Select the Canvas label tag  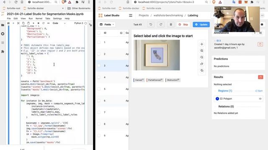click(x=139, y=80)
